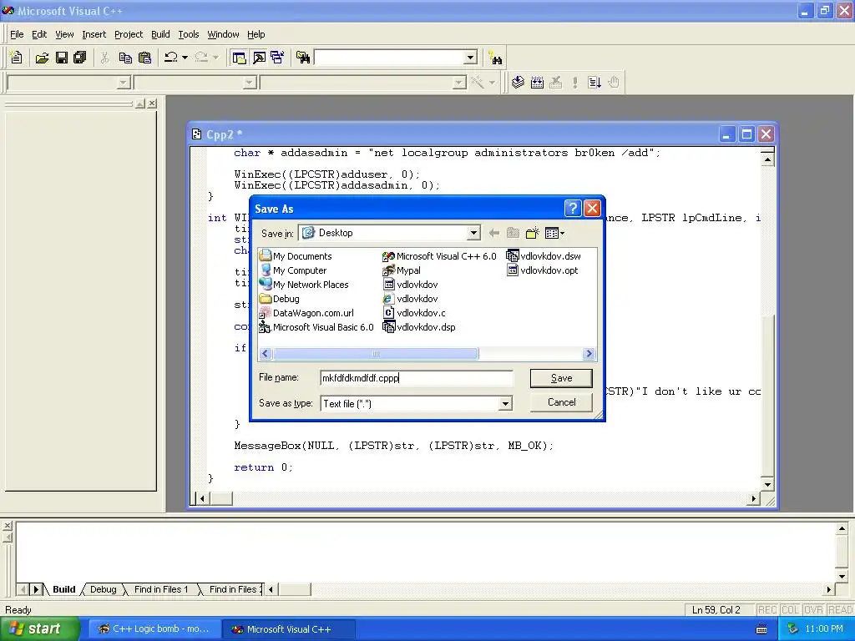The height and width of the screenshot is (641, 855).
Task: Click the Save button in dialog
Action: (x=561, y=378)
